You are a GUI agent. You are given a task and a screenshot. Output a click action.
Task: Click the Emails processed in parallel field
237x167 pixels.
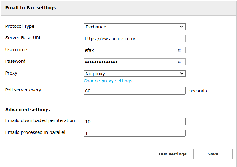click(134, 133)
